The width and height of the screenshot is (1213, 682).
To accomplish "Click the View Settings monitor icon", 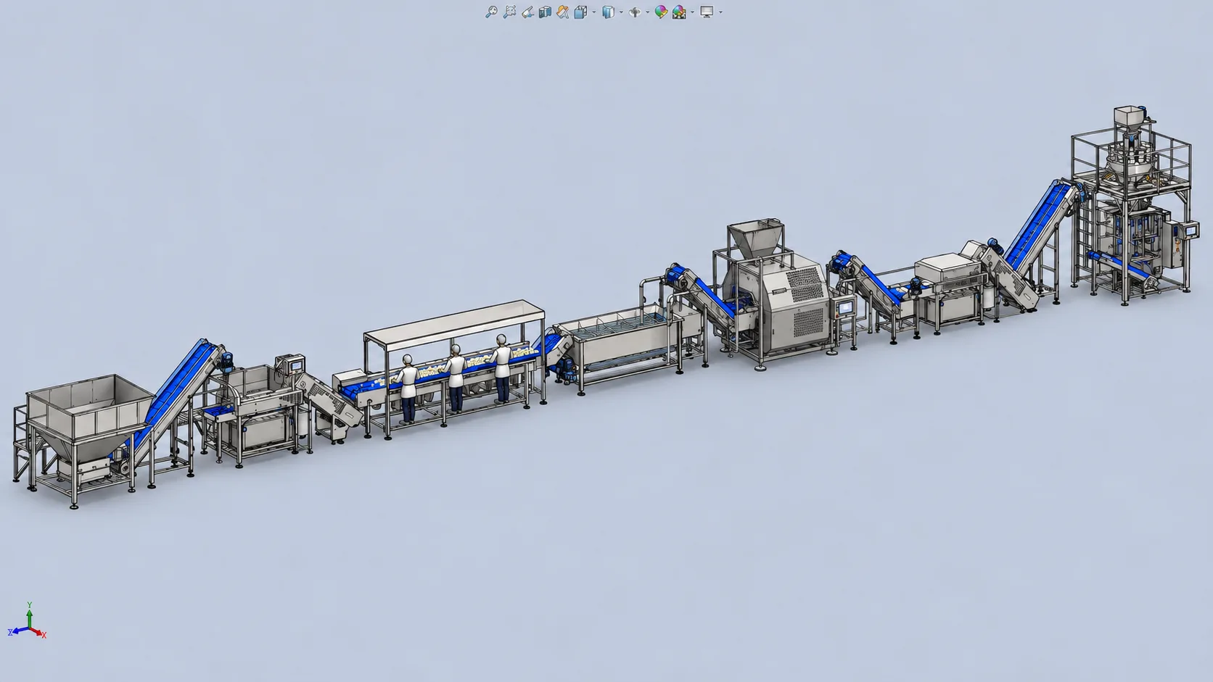I will (707, 12).
